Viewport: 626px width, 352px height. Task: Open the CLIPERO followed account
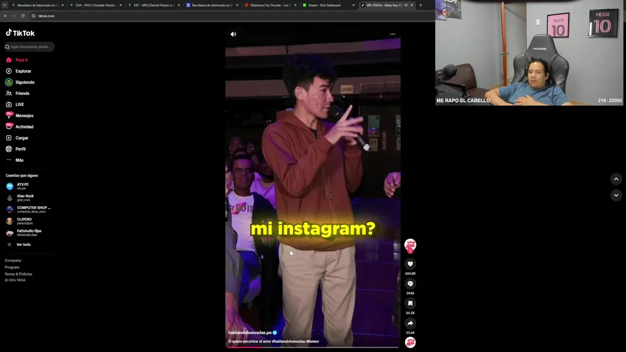pyautogui.click(x=21, y=221)
